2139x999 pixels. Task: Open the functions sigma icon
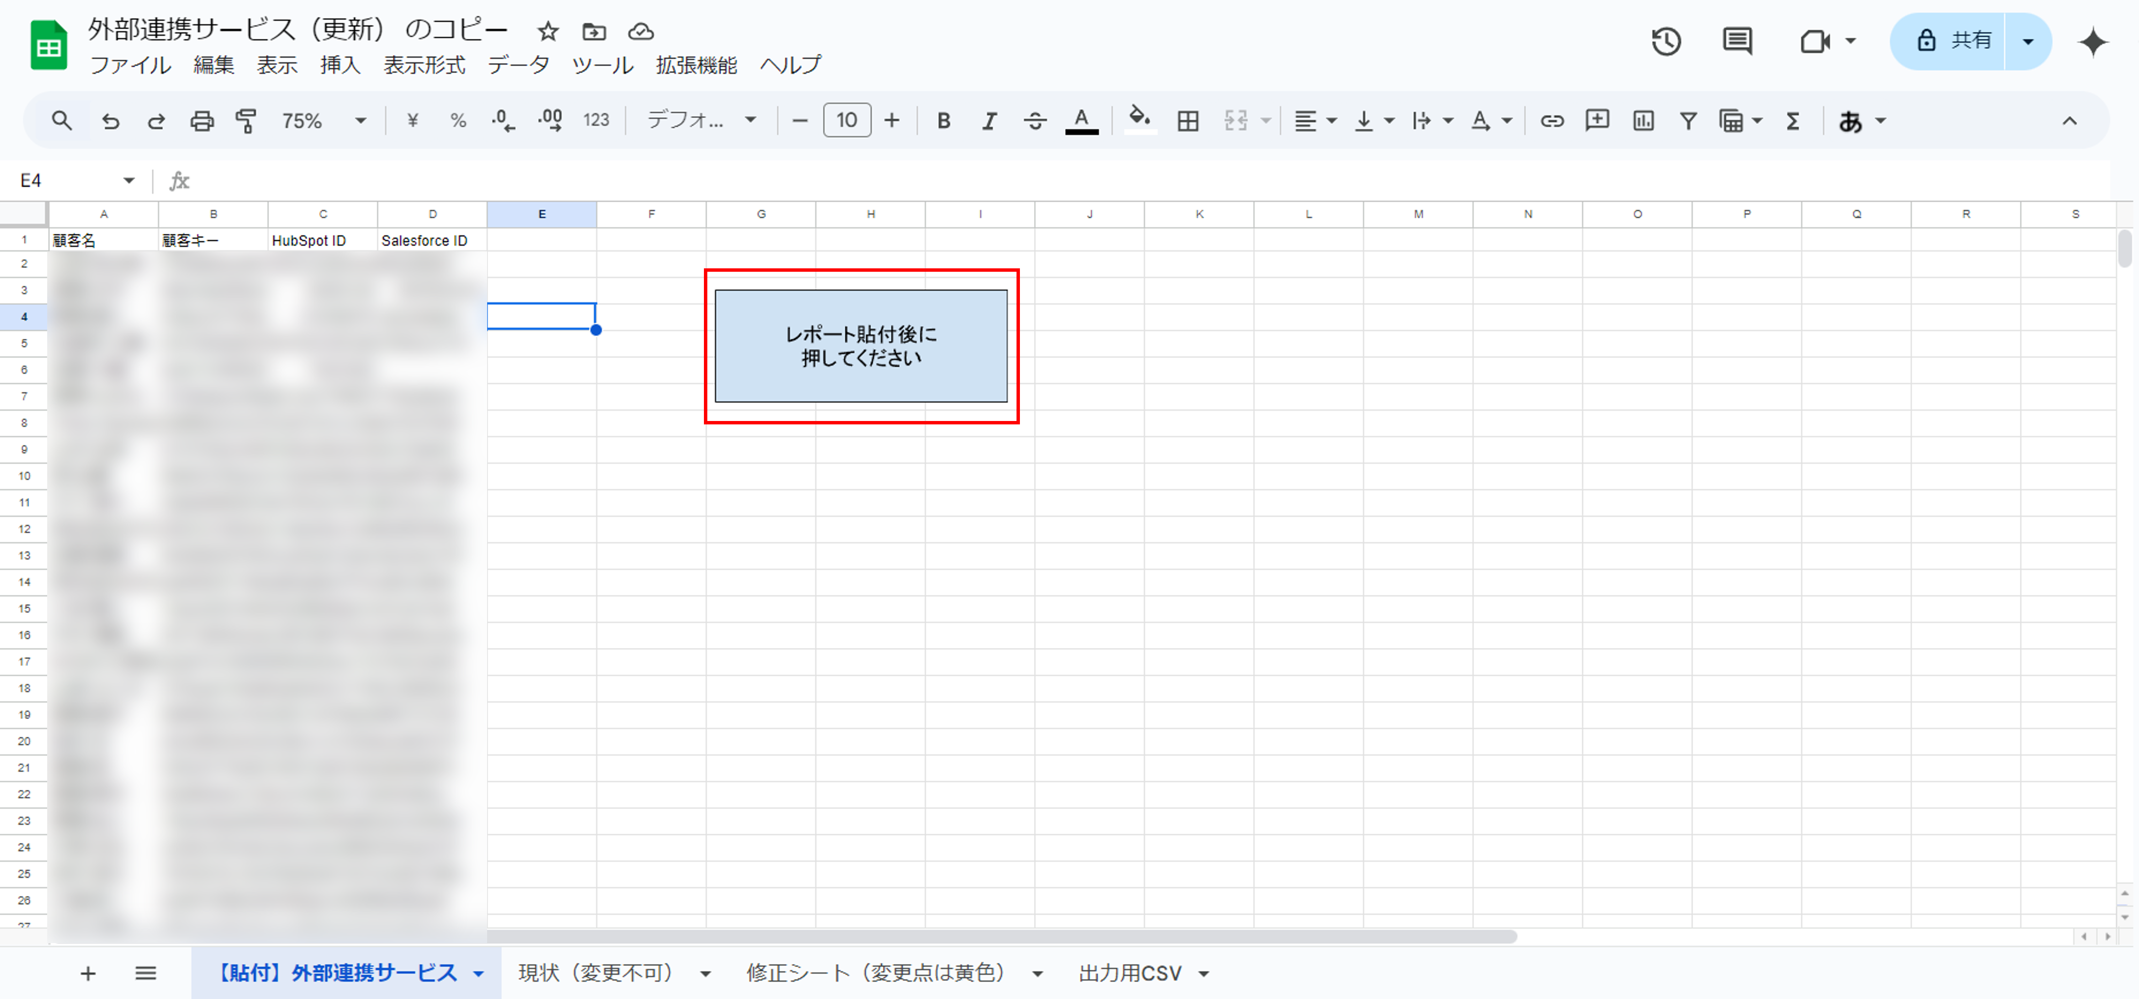1793,121
